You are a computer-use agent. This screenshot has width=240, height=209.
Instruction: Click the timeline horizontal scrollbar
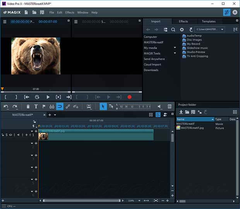(x=81, y=200)
